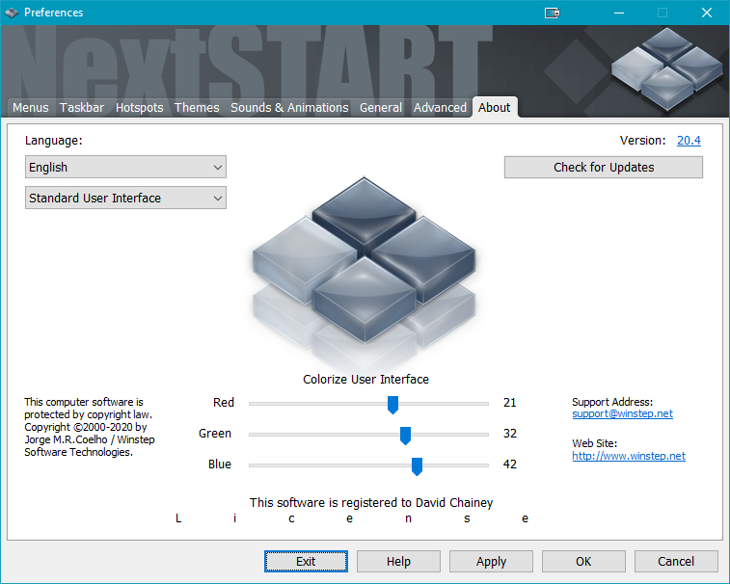Click the NextSTART cubes logo in banner
The height and width of the screenshot is (584, 730).
(666, 66)
